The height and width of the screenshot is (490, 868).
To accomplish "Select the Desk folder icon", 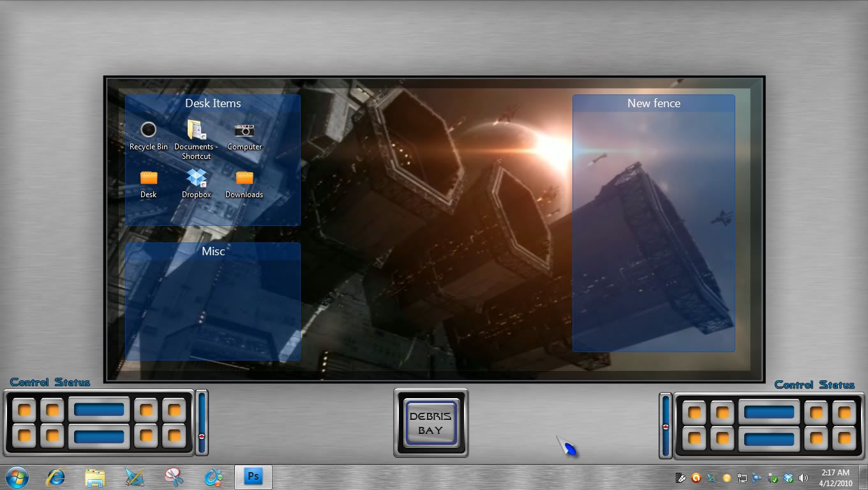I will pos(149,184).
